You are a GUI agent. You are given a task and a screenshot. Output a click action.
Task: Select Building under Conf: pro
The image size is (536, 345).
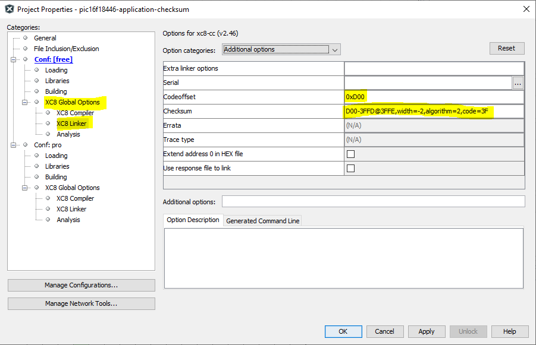pos(56,177)
